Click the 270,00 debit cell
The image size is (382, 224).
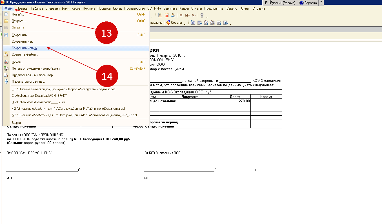[x=235, y=101]
